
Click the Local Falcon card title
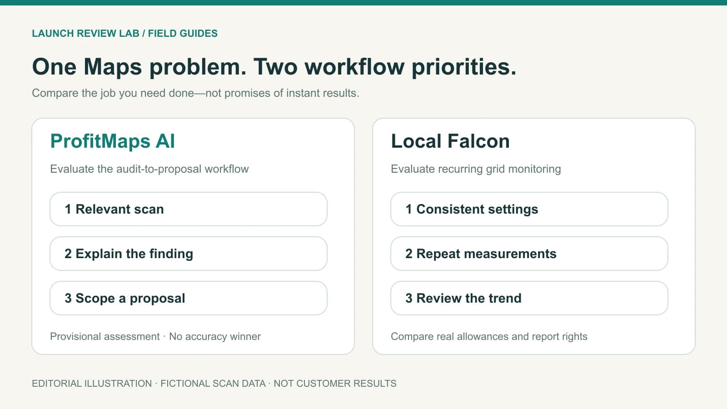point(450,141)
